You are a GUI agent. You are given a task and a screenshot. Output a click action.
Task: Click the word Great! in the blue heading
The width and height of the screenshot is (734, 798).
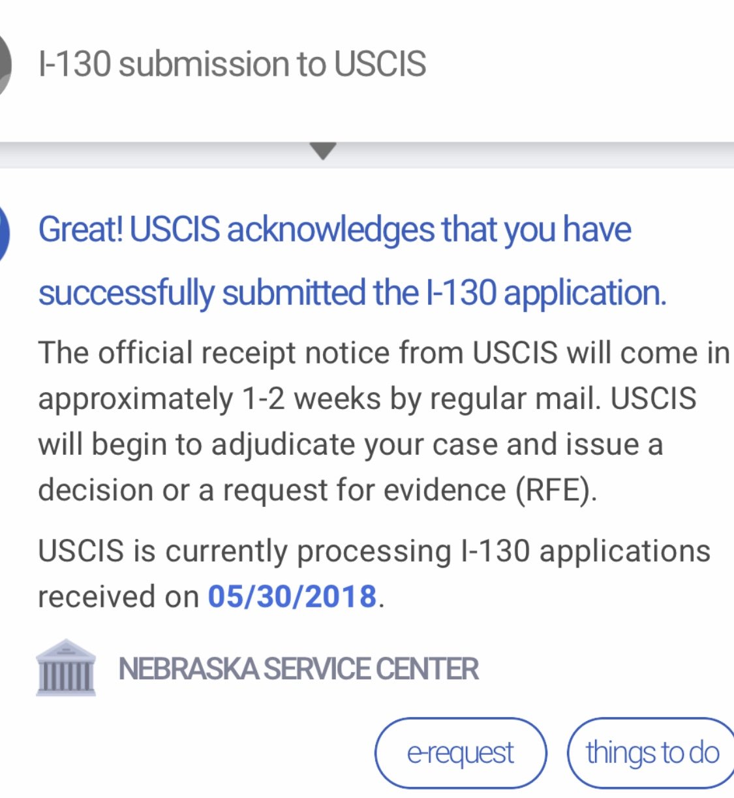pos(81,230)
